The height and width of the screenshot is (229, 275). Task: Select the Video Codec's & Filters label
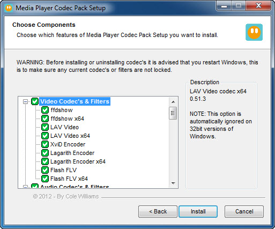(x=75, y=101)
